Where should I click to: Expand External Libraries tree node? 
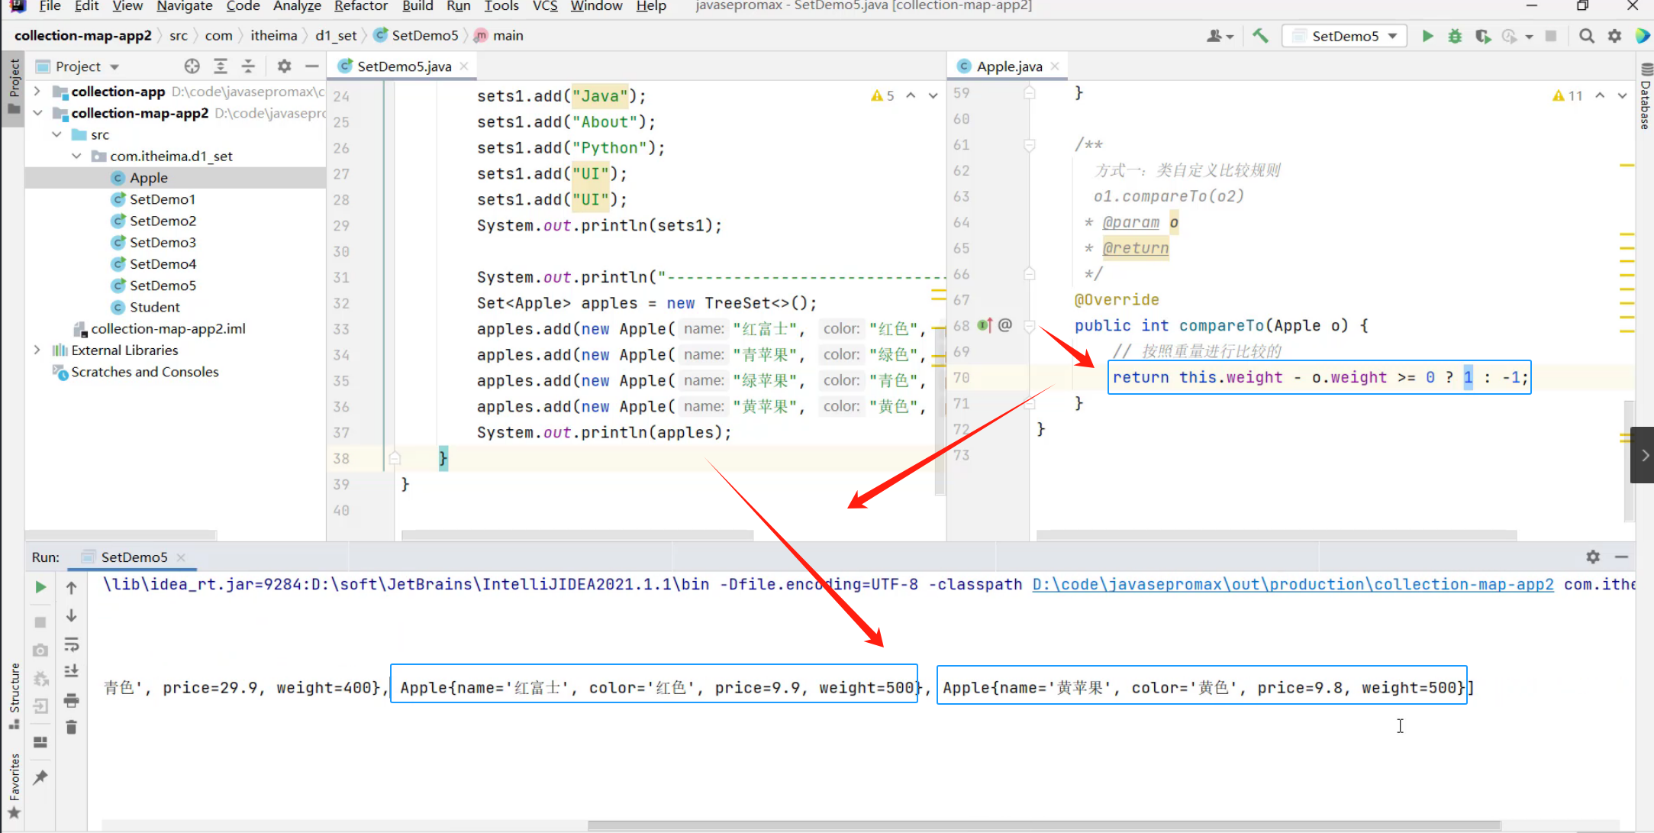coord(37,350)
